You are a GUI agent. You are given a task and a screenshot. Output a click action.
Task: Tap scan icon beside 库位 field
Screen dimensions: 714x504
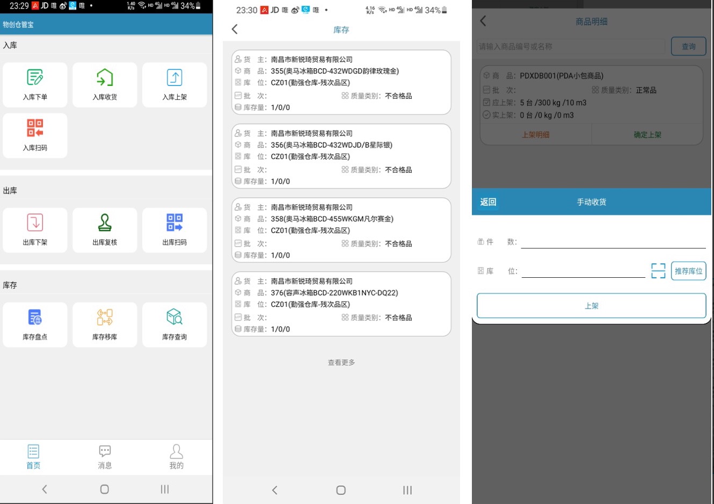[658, 271]
